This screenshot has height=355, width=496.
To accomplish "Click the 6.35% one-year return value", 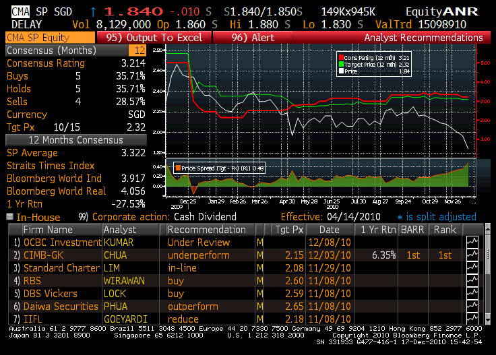I will [x=383, y=255].
